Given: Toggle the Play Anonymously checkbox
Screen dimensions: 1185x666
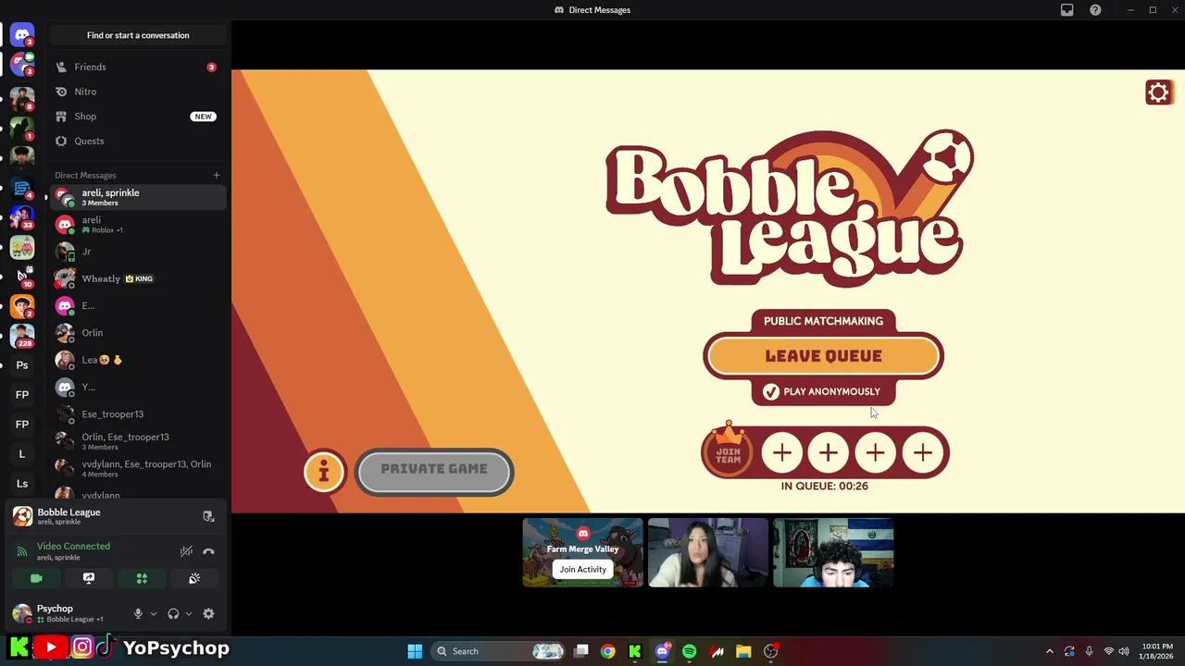Looking at the screenshot, I should pos(770,392).
